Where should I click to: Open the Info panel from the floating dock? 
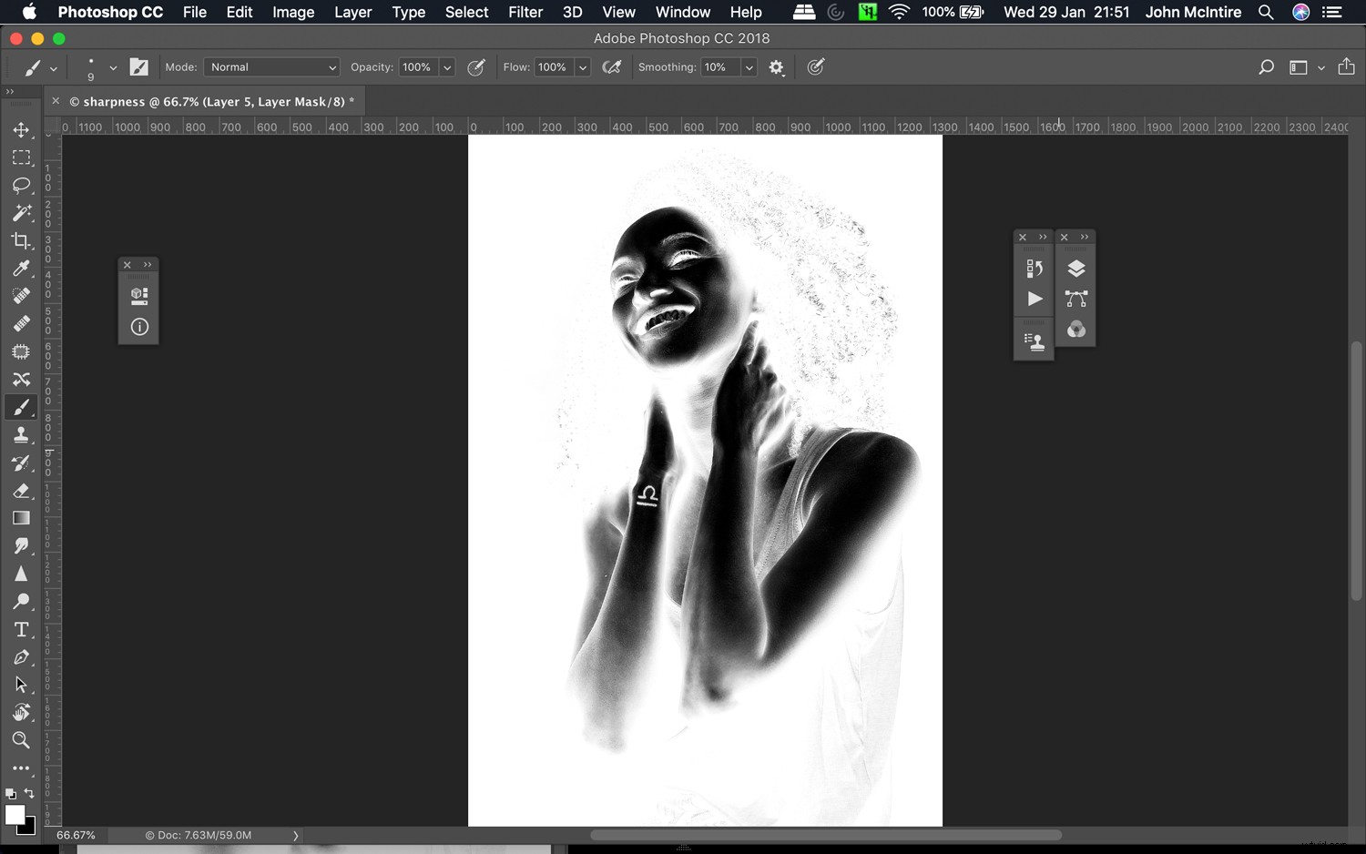click(138, 326)
